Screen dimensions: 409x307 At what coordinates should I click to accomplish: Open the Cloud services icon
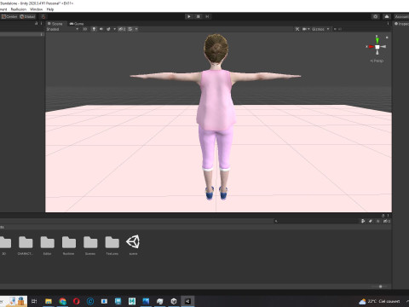click(387, 16)
